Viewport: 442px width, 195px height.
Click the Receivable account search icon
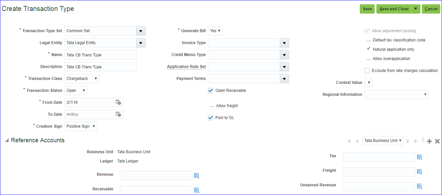197,190
